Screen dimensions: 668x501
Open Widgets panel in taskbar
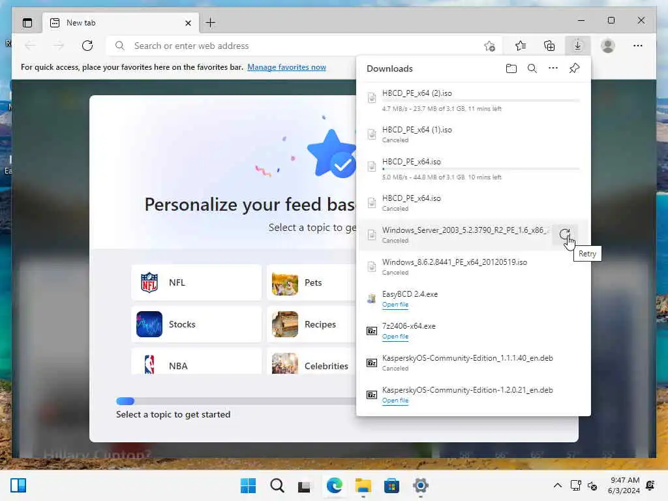point(18,485)
